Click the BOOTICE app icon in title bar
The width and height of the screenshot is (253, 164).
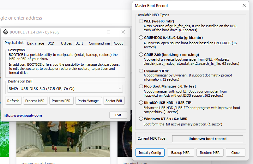(x=6, y=32)
